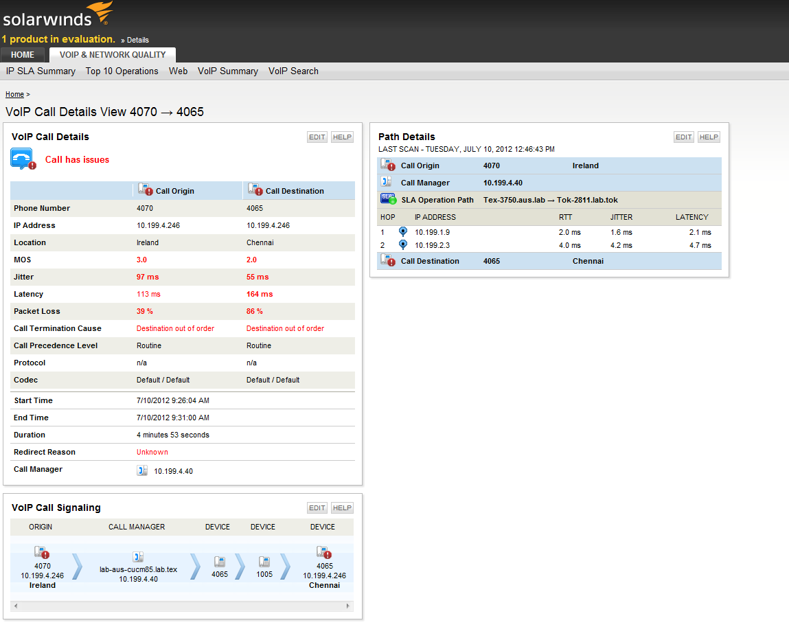
Task: Click origin packet loss 39 %
Action: coord(145,311)
